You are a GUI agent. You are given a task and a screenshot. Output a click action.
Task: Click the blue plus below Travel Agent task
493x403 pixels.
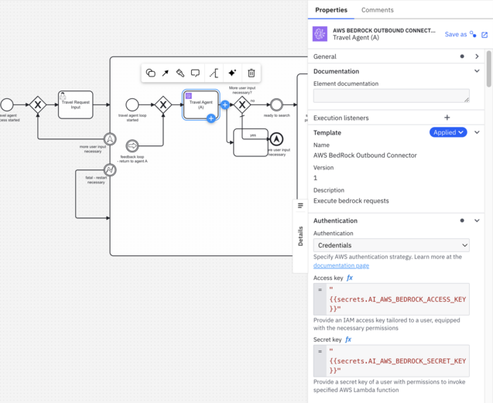[x=211, y=118]
